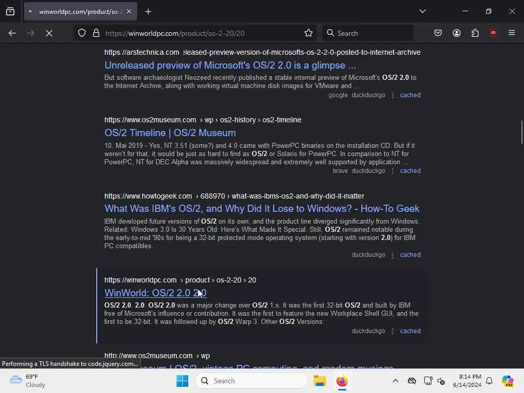
Task: Open How-To Geek OS/2 article link
Action: point(261,209)
